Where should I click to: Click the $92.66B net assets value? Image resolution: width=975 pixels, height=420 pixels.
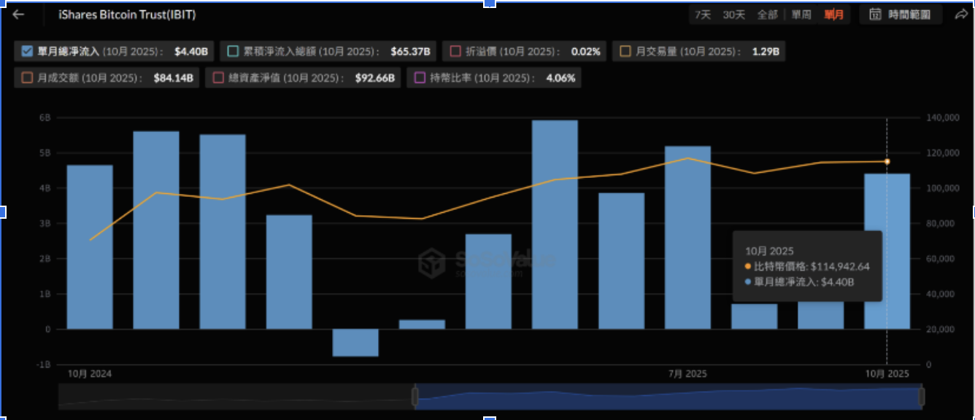[x=375, y=78]
